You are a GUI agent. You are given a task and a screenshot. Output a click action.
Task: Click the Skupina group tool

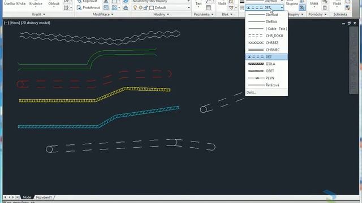click(292, 3)
